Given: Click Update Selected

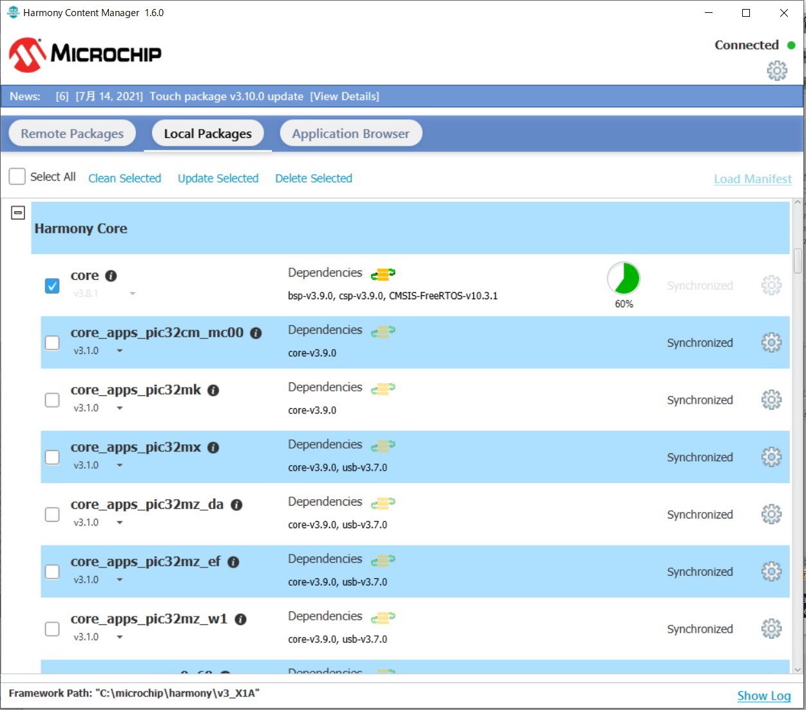Looking at the screenshot, I should point(218,179).
